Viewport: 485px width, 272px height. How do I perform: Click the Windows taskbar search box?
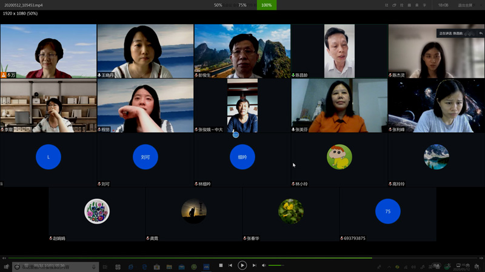(55, 267)
